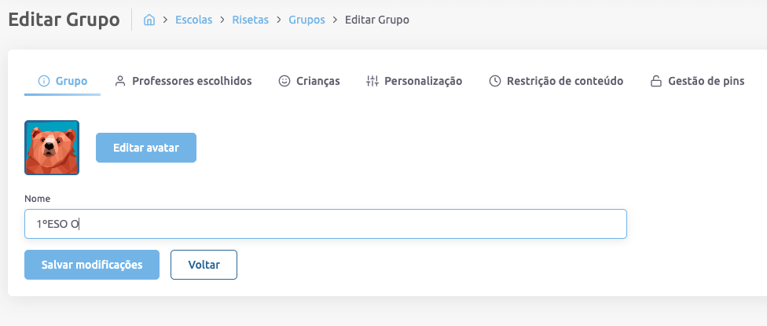Click the smiley face icon beside Crianças

coord(284,81)
